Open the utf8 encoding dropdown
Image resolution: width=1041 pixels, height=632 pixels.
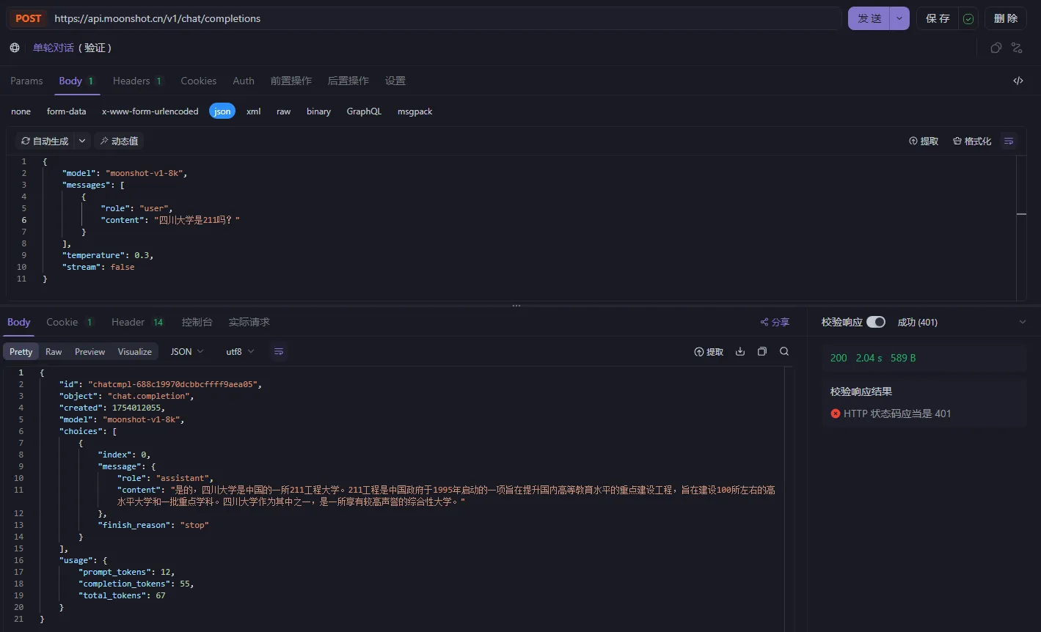[x=240, y=352]
